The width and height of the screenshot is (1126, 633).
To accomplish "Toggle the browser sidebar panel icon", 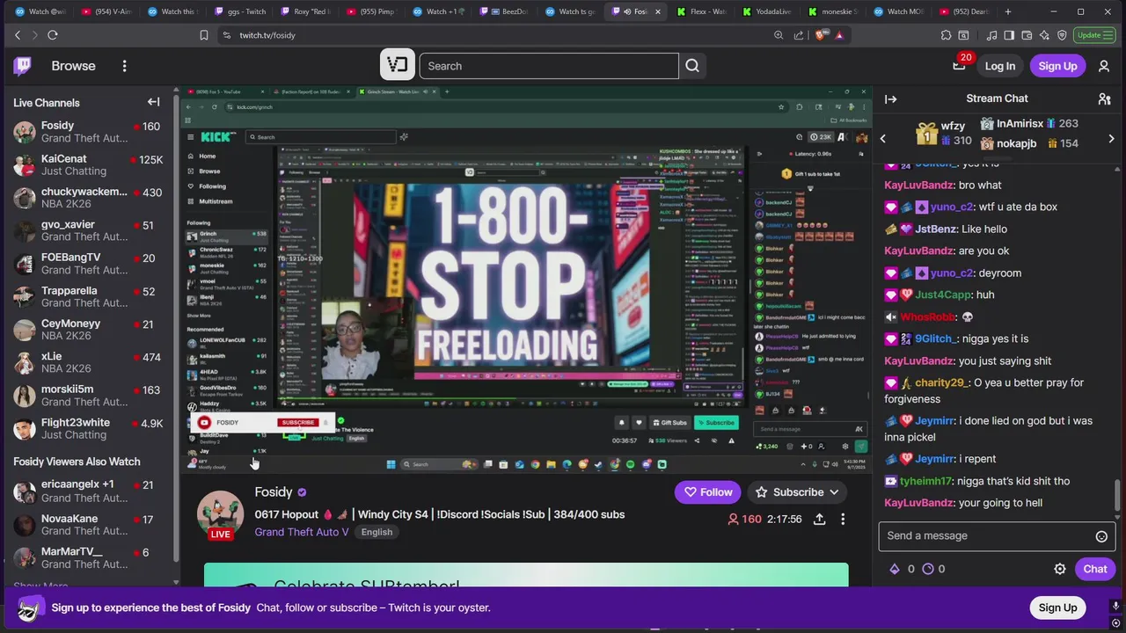I will tap(1009, 35).
